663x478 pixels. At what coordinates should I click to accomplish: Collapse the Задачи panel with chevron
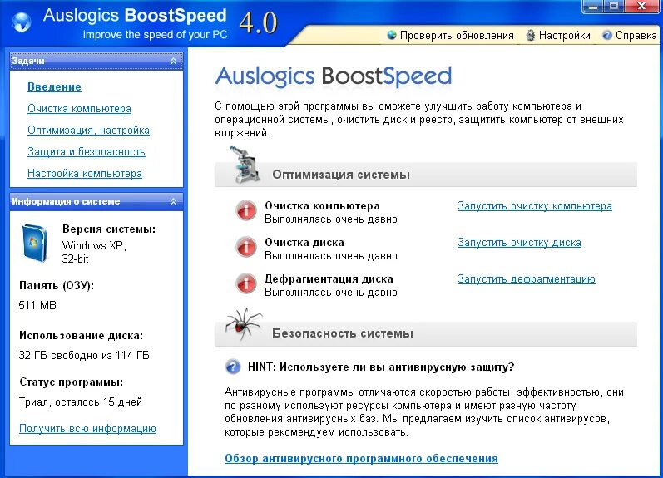click(x=173, y=62)
